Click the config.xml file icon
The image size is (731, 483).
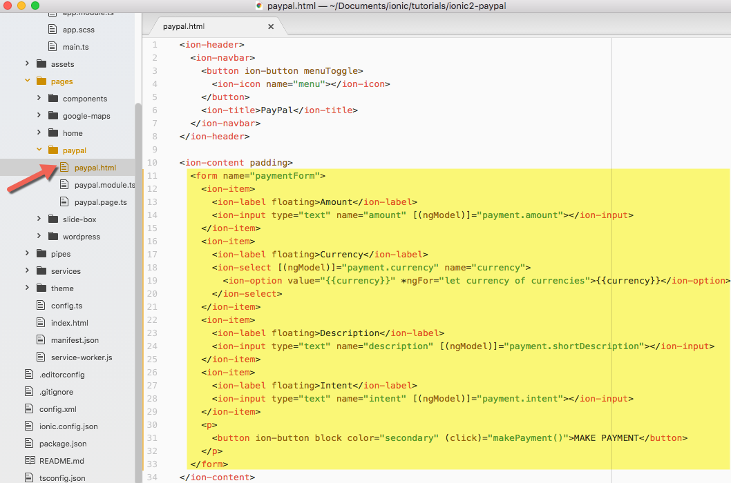click(x=30, y=408)
